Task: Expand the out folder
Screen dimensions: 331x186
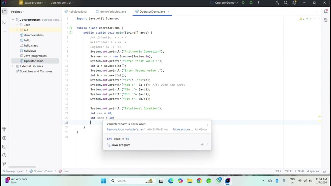Action: click(17, 30)
